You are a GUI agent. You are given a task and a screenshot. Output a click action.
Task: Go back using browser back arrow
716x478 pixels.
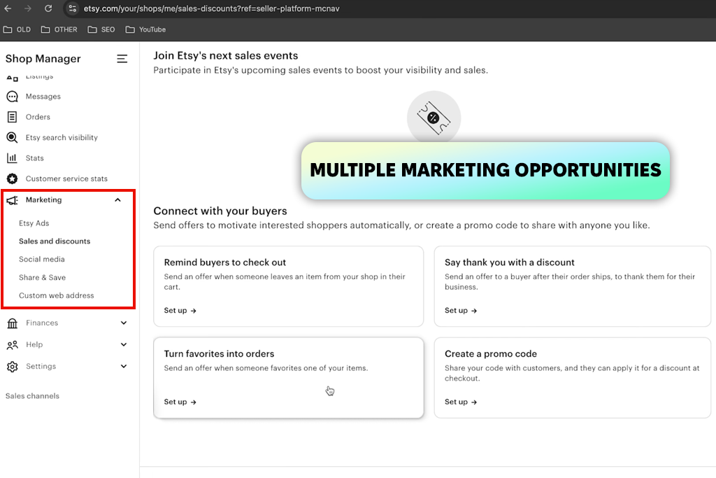click(8, 8)
